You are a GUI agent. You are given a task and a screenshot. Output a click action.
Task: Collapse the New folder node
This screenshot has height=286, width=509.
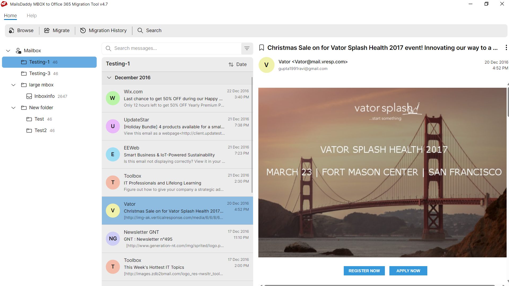(x=14, y=108)
